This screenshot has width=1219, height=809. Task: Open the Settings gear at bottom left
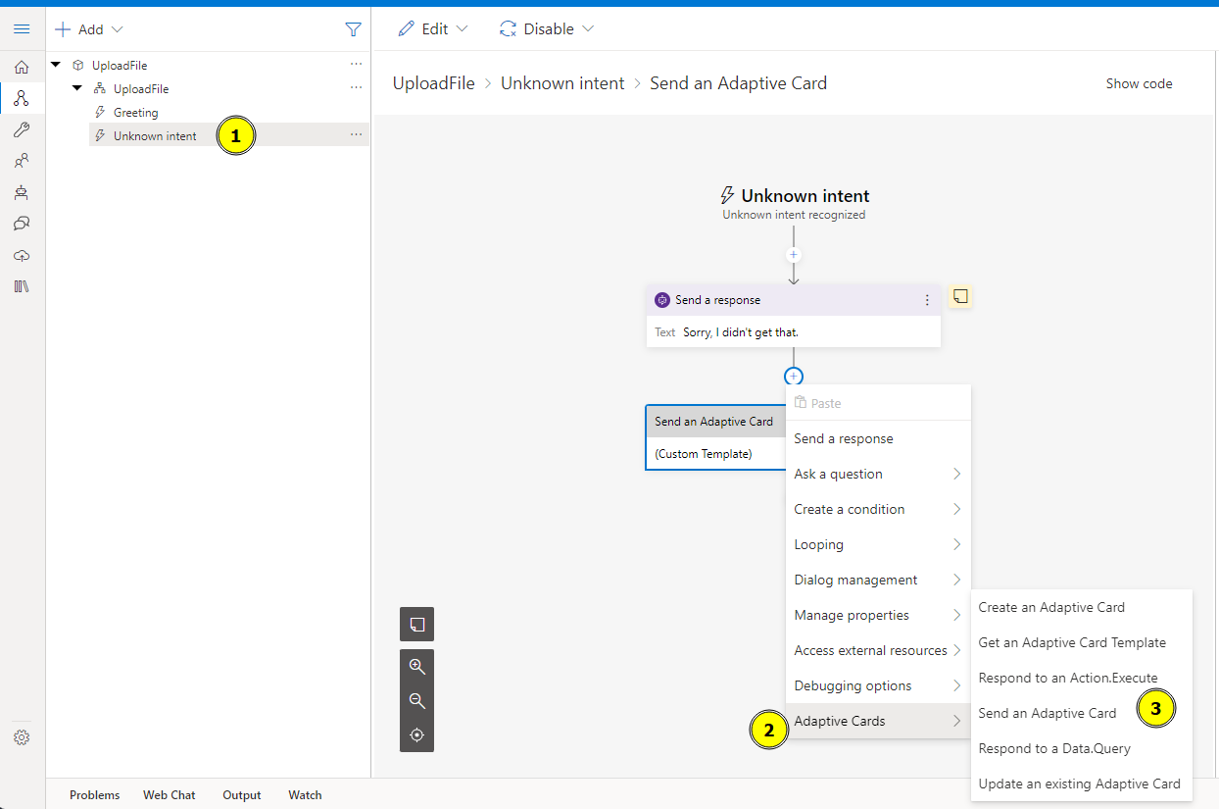click(x=22, y=736)
